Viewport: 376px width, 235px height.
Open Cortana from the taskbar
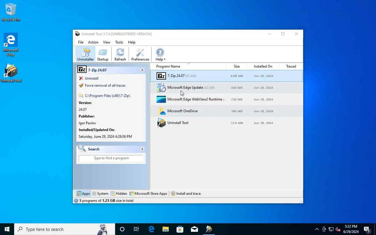coord(122,229)
